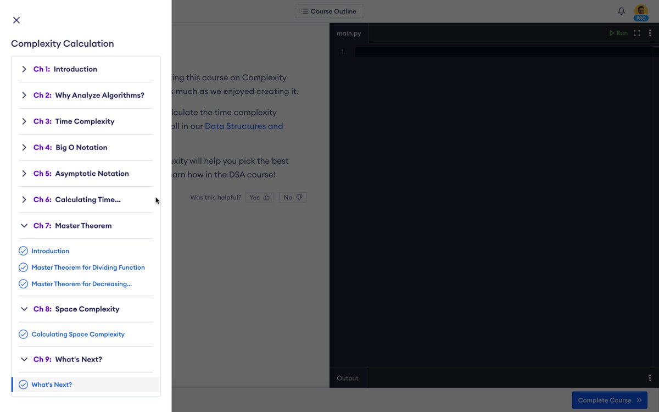The height and width of the screenshot is (412, 659).
Task: Open Introduction lesson under Master Theorem
Action: coord(51,251)
